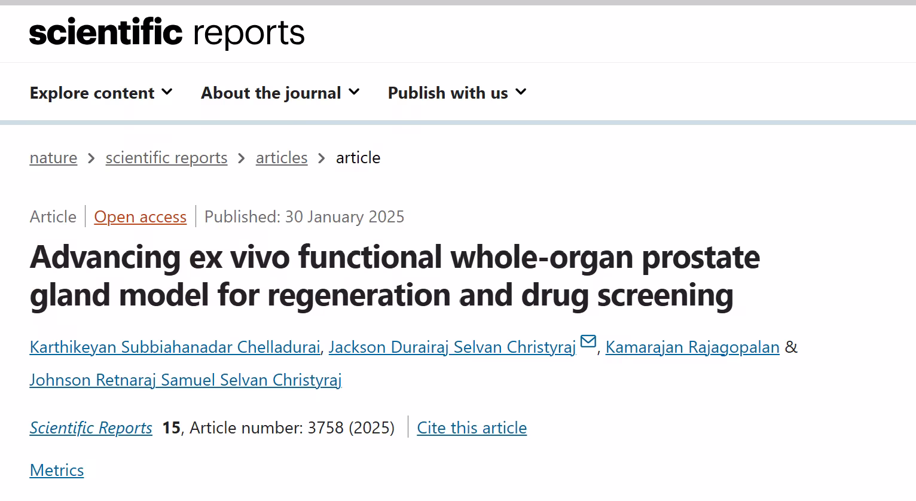Expand the Explore content chevron
This screenshot has width=916, height=501.
(x=167, y=92)
